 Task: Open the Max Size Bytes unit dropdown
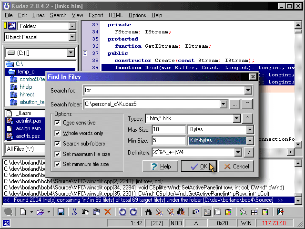pyautogui.click(x=250, y=130)
